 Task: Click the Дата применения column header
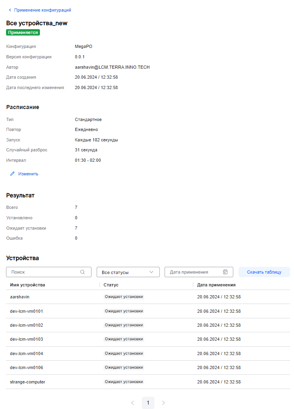(x=216, y=285)
